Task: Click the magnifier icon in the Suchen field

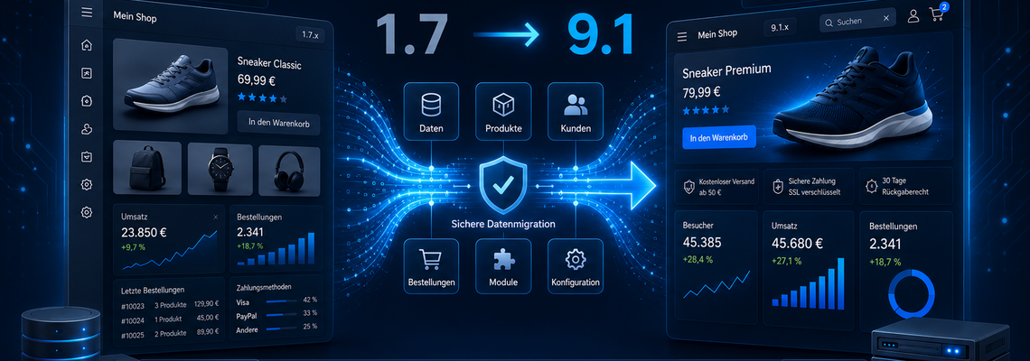Action: 829,23
